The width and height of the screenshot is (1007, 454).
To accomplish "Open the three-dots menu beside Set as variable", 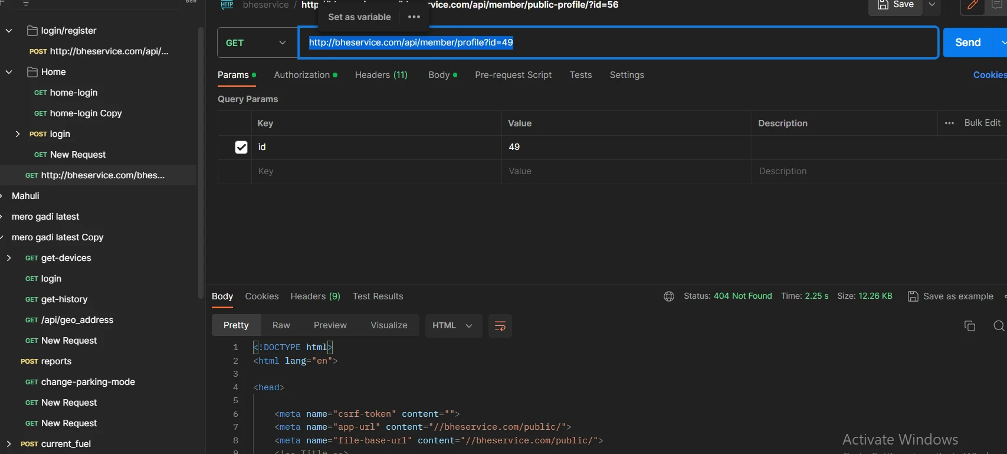I will (414, 17).
